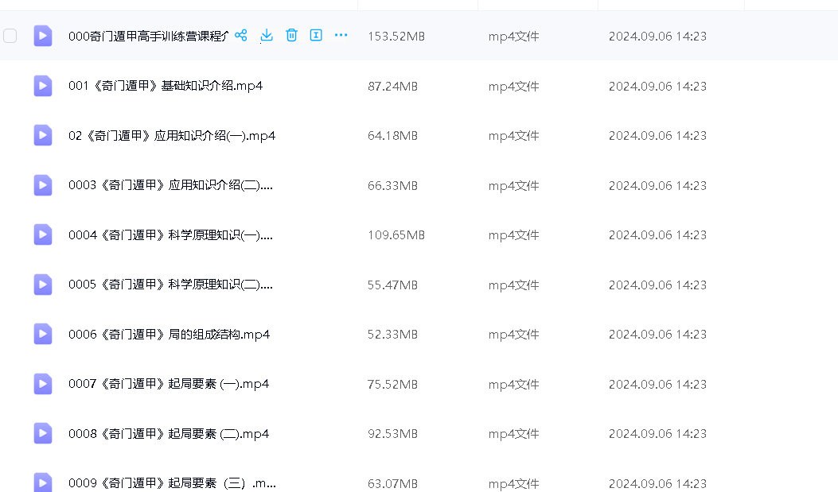Click the video file icon of 0006 局的组成结构

43,334
